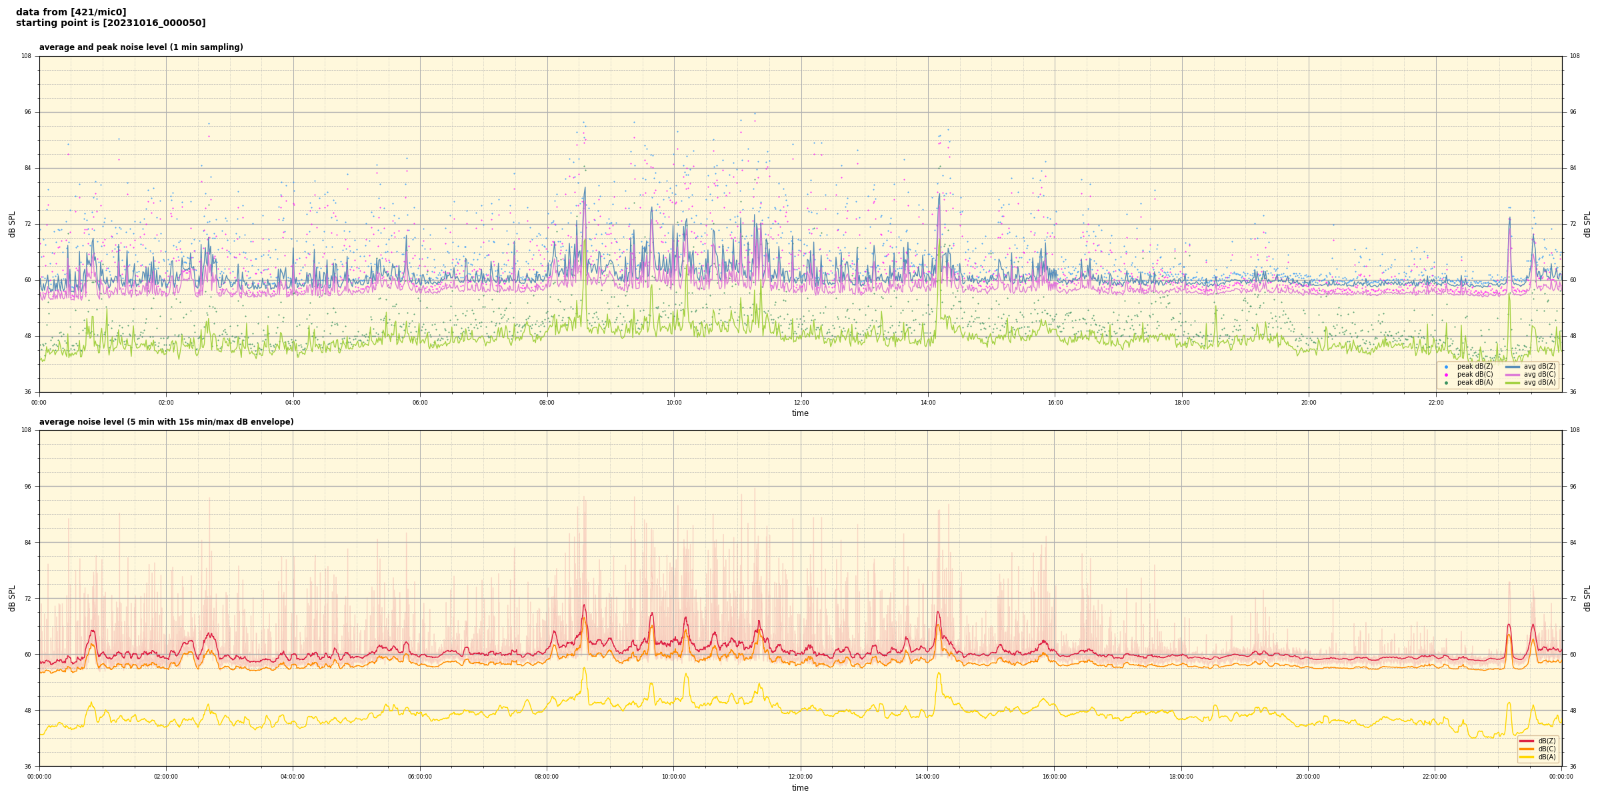
Task: Click the 12:00 tick on top chart time axis
Action: [801, 403]
